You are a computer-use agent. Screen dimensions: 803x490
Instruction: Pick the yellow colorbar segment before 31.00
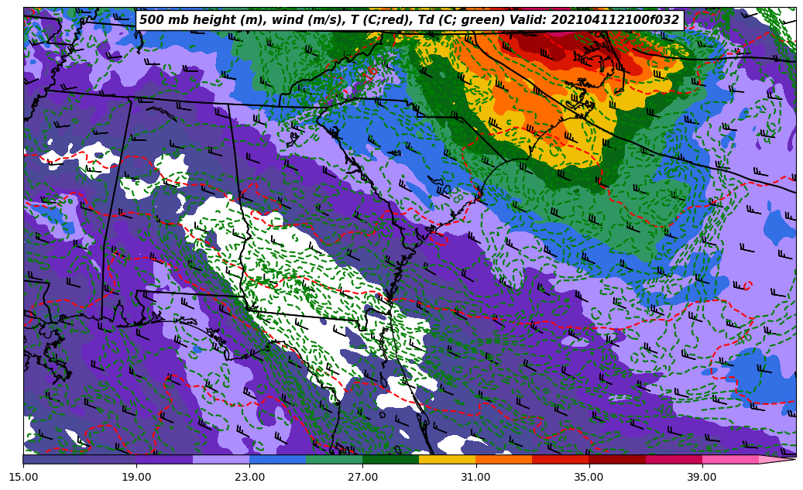pyautogui.click(x=448, y=459)
